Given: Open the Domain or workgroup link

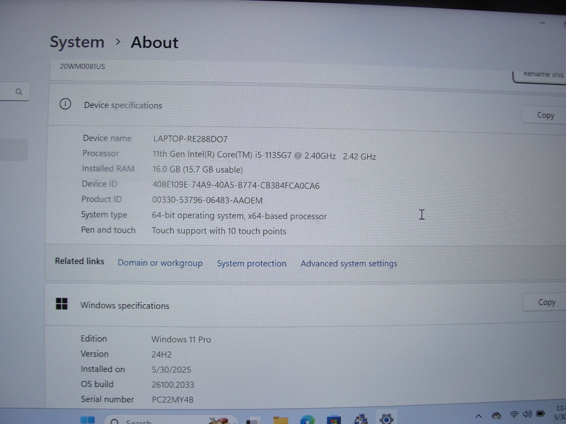Looking at the screenshot, I should pos(160,263).
